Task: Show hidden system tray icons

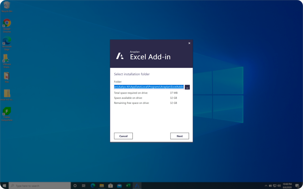Action: 266,186
